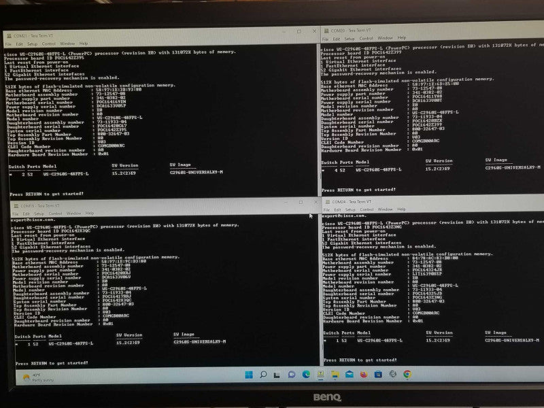
Task: Open File menu in COM24 window
Action: click(326, 210)
